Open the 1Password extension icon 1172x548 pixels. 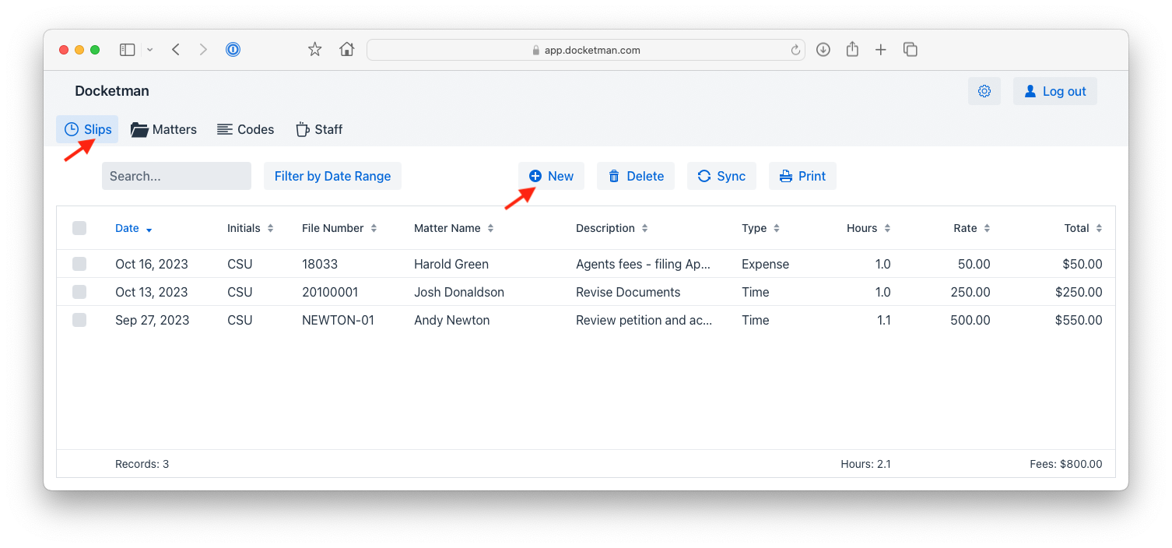click(233, 50)
